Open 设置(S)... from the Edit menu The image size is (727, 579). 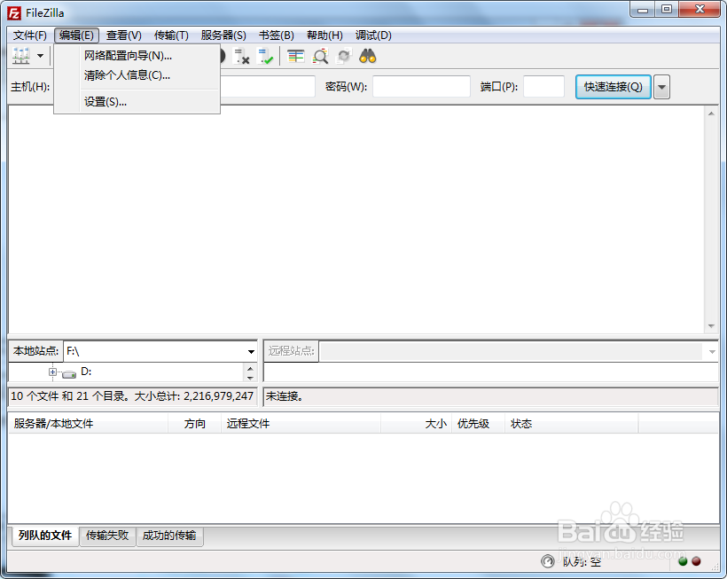137,102
